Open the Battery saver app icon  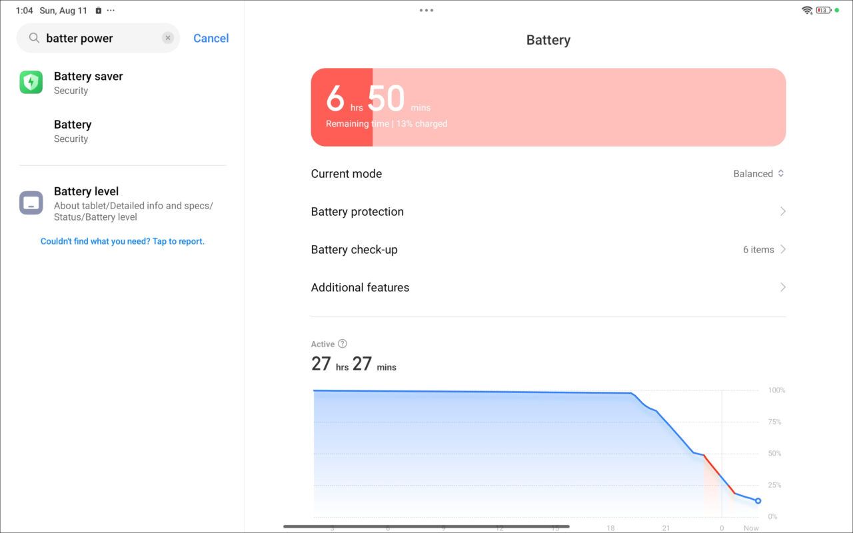(x=31, y=82)
